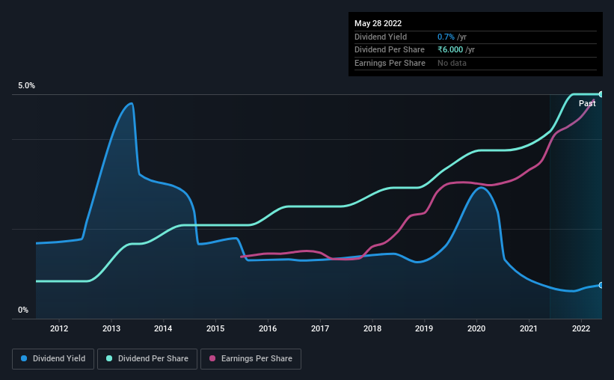The height and width of the screenshot is (380, 614).
Task: Click the pink Earnings Per Share legend dot
Action: [x=212, y=358]
